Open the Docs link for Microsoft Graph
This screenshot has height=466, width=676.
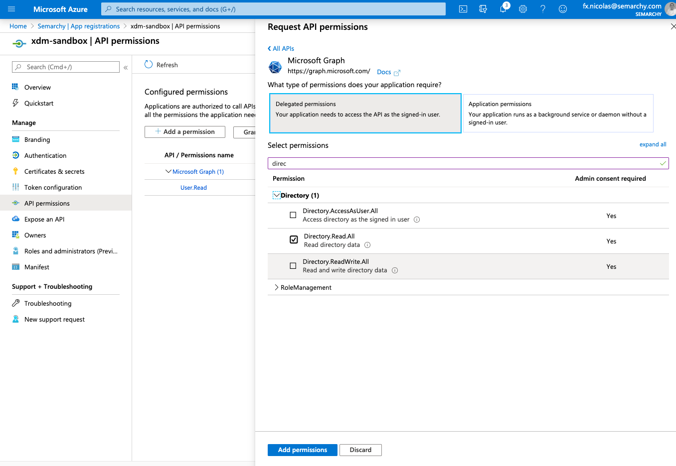pos(384,72)
